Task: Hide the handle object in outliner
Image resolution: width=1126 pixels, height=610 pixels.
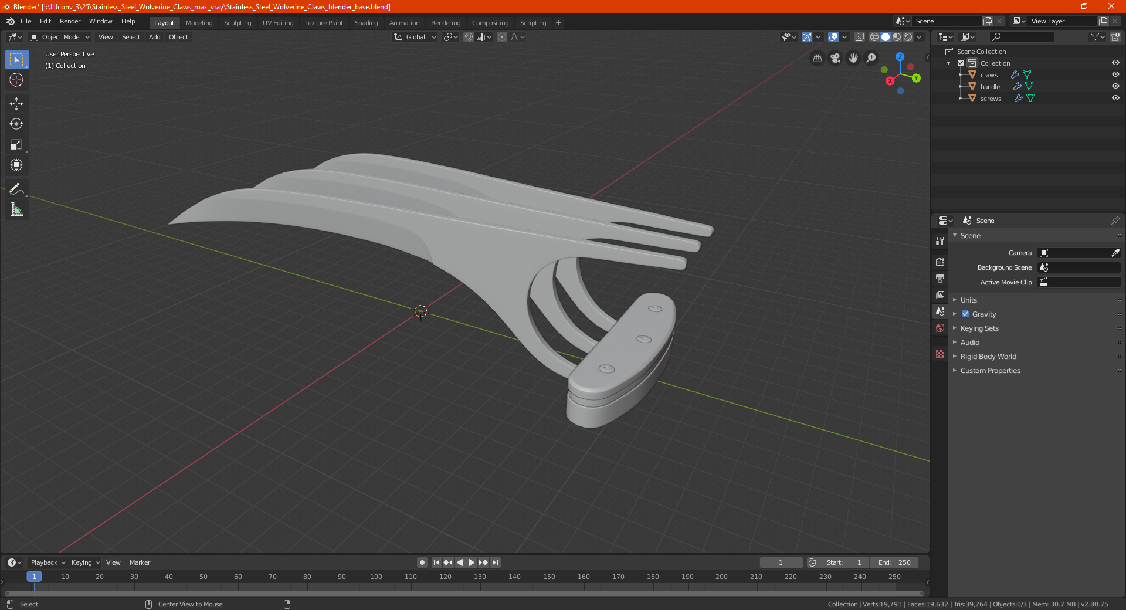Action: click(1115, 86)
